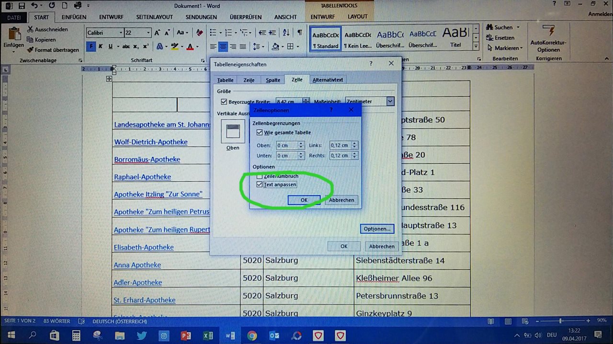Select the Spalte tab in Tabelleneigenschaften
Viewport: 613px width, 344px height.
[273, 80]
